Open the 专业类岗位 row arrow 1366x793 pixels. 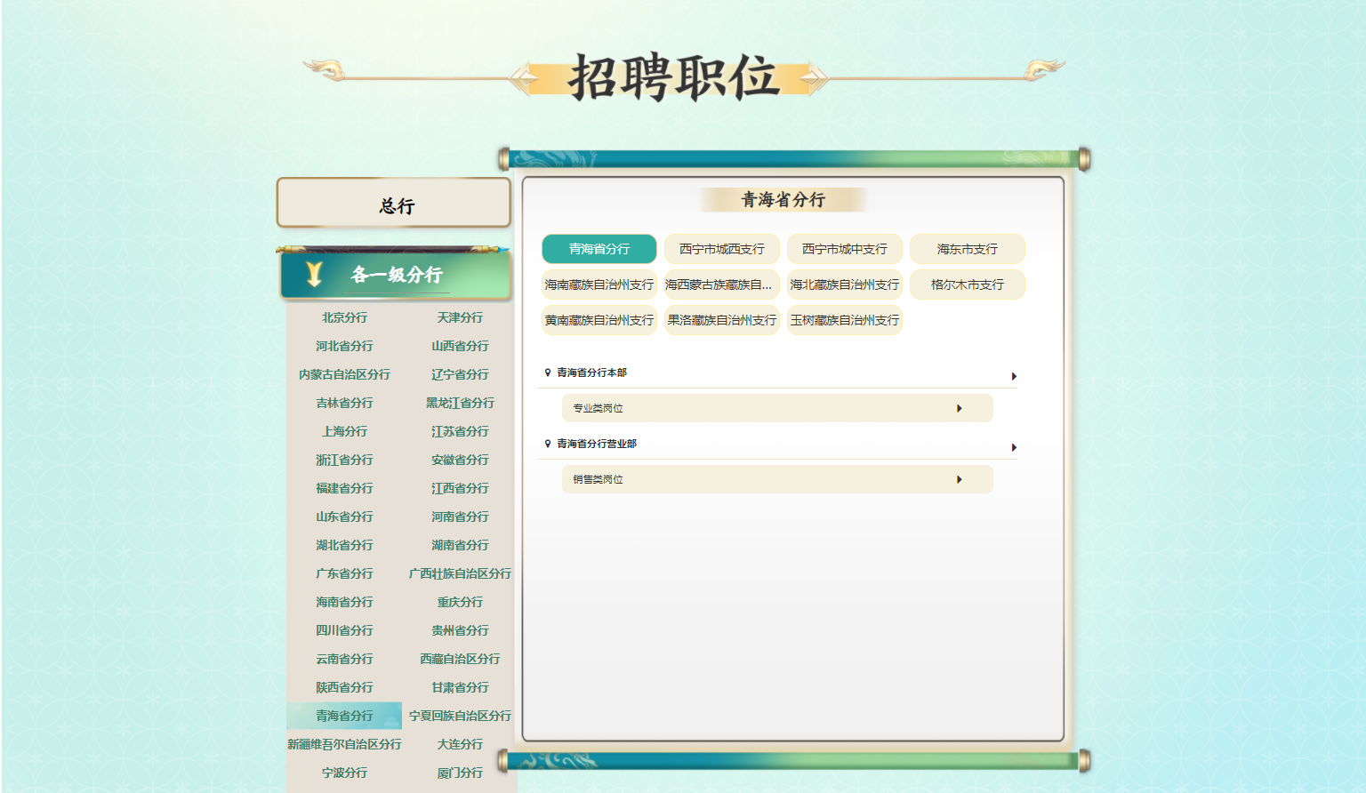point(960,408)
